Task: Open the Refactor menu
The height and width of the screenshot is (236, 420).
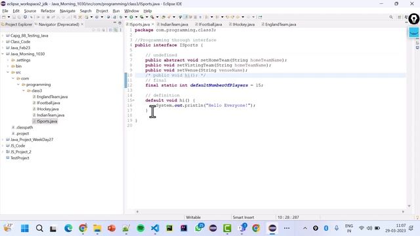Action: click(x=48, y=11)
